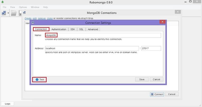Click Cancel in MongoDB Connections window
This screenshot has height=107, width=202.
click(x=172, y=94)
